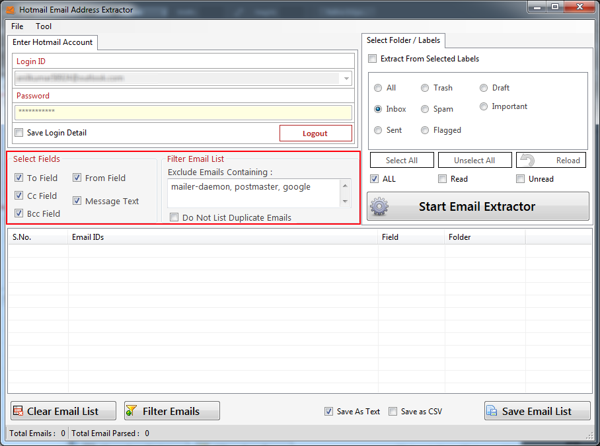Click the Clear Email List icon

click(18, 411)
